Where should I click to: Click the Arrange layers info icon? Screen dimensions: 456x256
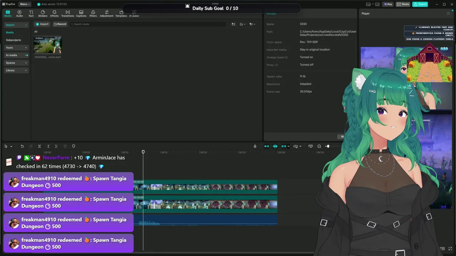tap(286, 57)
